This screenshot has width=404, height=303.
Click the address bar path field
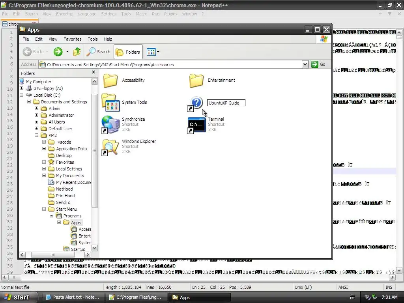pyautogui.click(x=170, y=65)
